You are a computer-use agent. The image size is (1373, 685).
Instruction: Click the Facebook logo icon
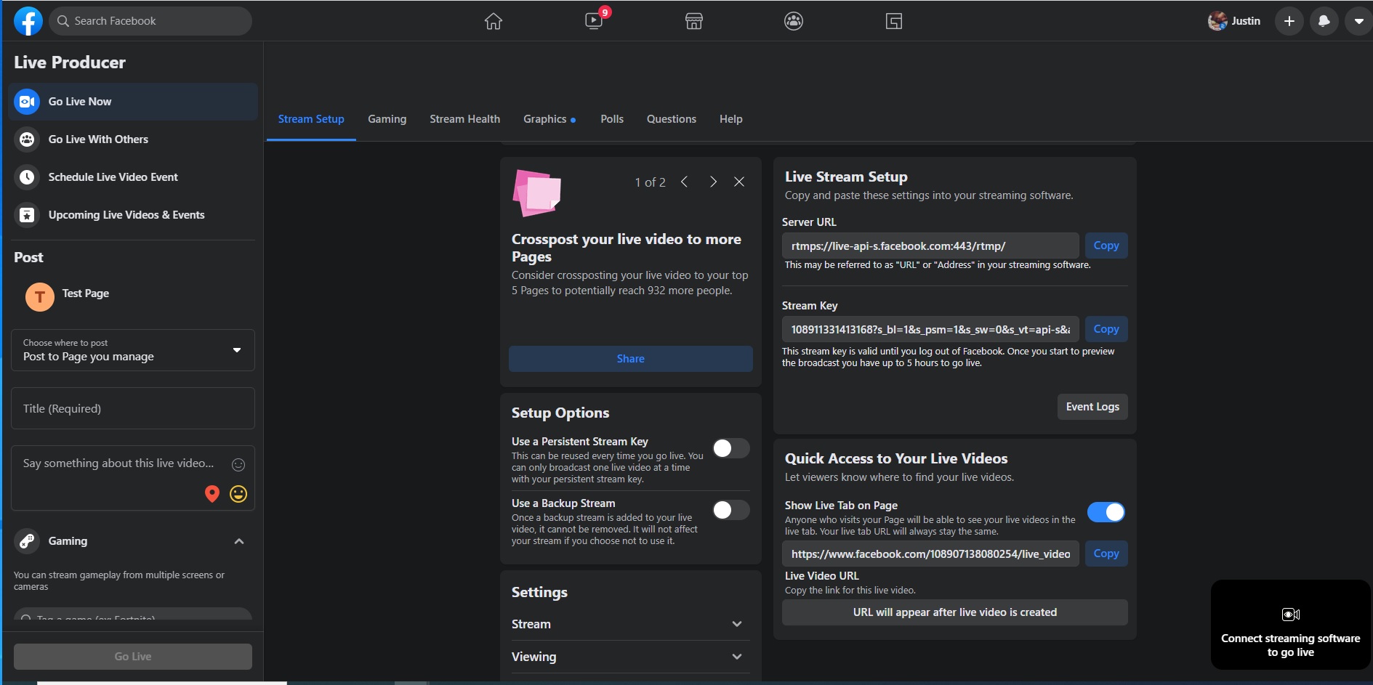(x=28, y=21)
